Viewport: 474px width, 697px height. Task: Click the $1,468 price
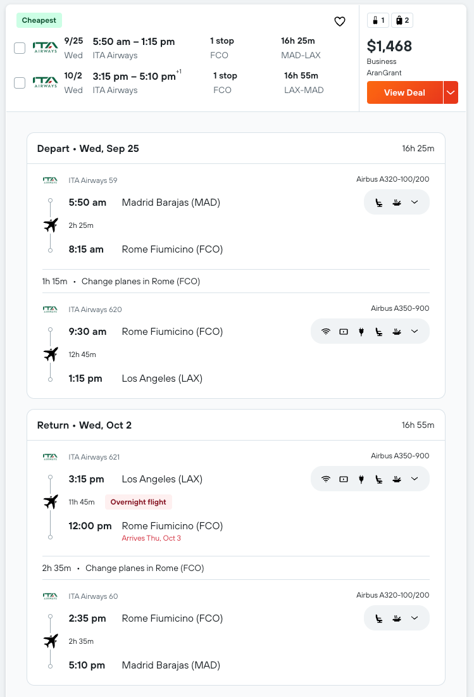[389, 46]
